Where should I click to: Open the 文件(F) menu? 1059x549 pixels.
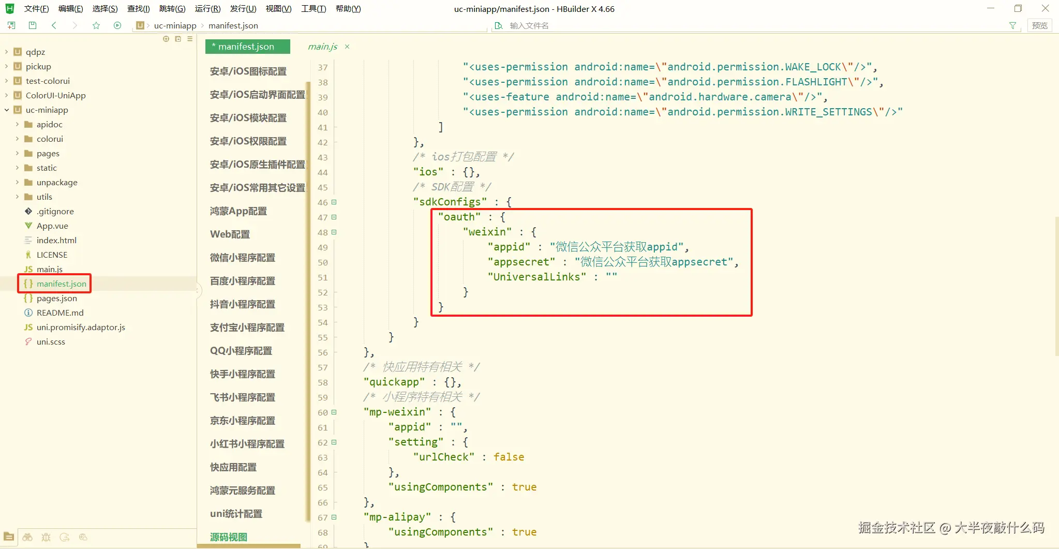[x=36, y=9]
